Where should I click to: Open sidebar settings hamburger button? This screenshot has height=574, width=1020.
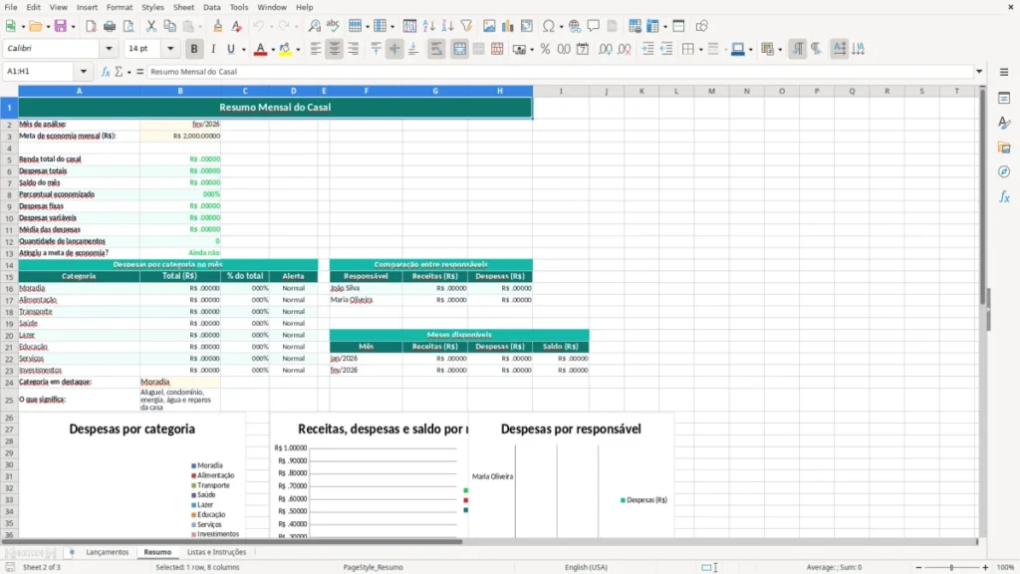(x=1004, y=72)
